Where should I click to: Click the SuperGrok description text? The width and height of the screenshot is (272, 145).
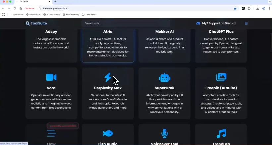click(164, 103)
